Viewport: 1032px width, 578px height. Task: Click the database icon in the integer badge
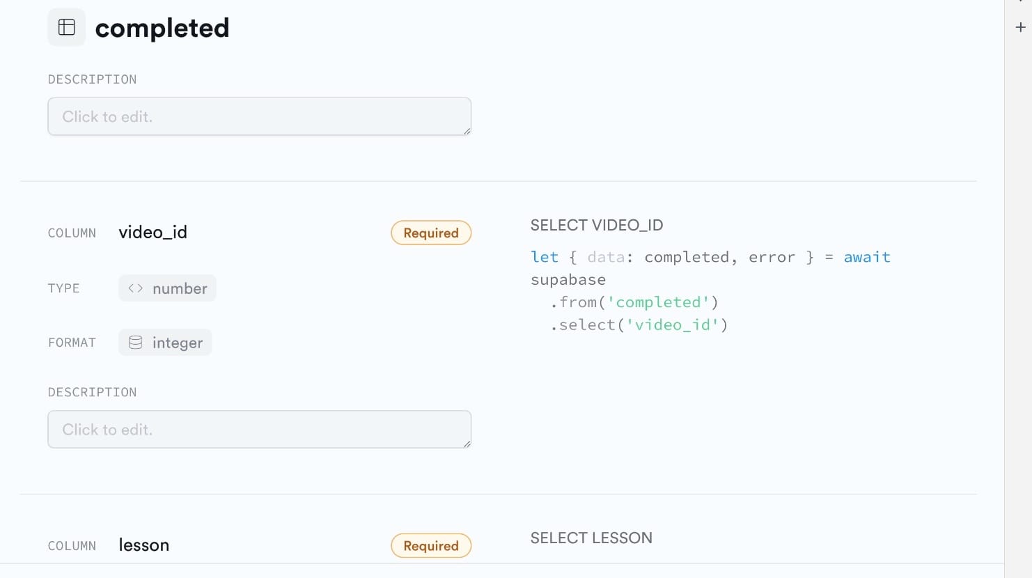coord(136,343)
